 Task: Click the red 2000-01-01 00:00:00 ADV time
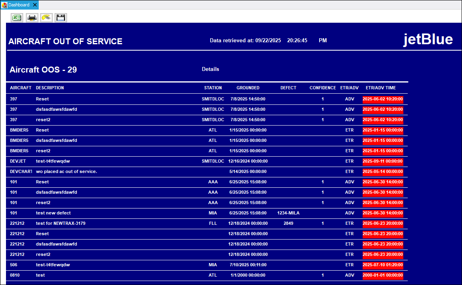(x=383, y=275)
